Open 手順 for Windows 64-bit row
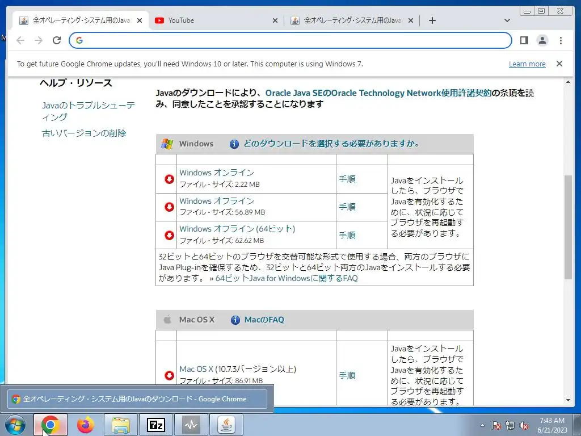Image resolution: width=581 pixels, height=436 pixels. (x=347, y=235)
